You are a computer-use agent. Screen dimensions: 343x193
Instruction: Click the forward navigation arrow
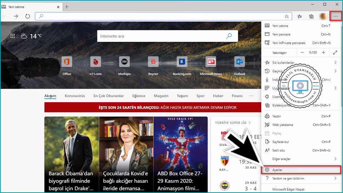pos(16,16)
